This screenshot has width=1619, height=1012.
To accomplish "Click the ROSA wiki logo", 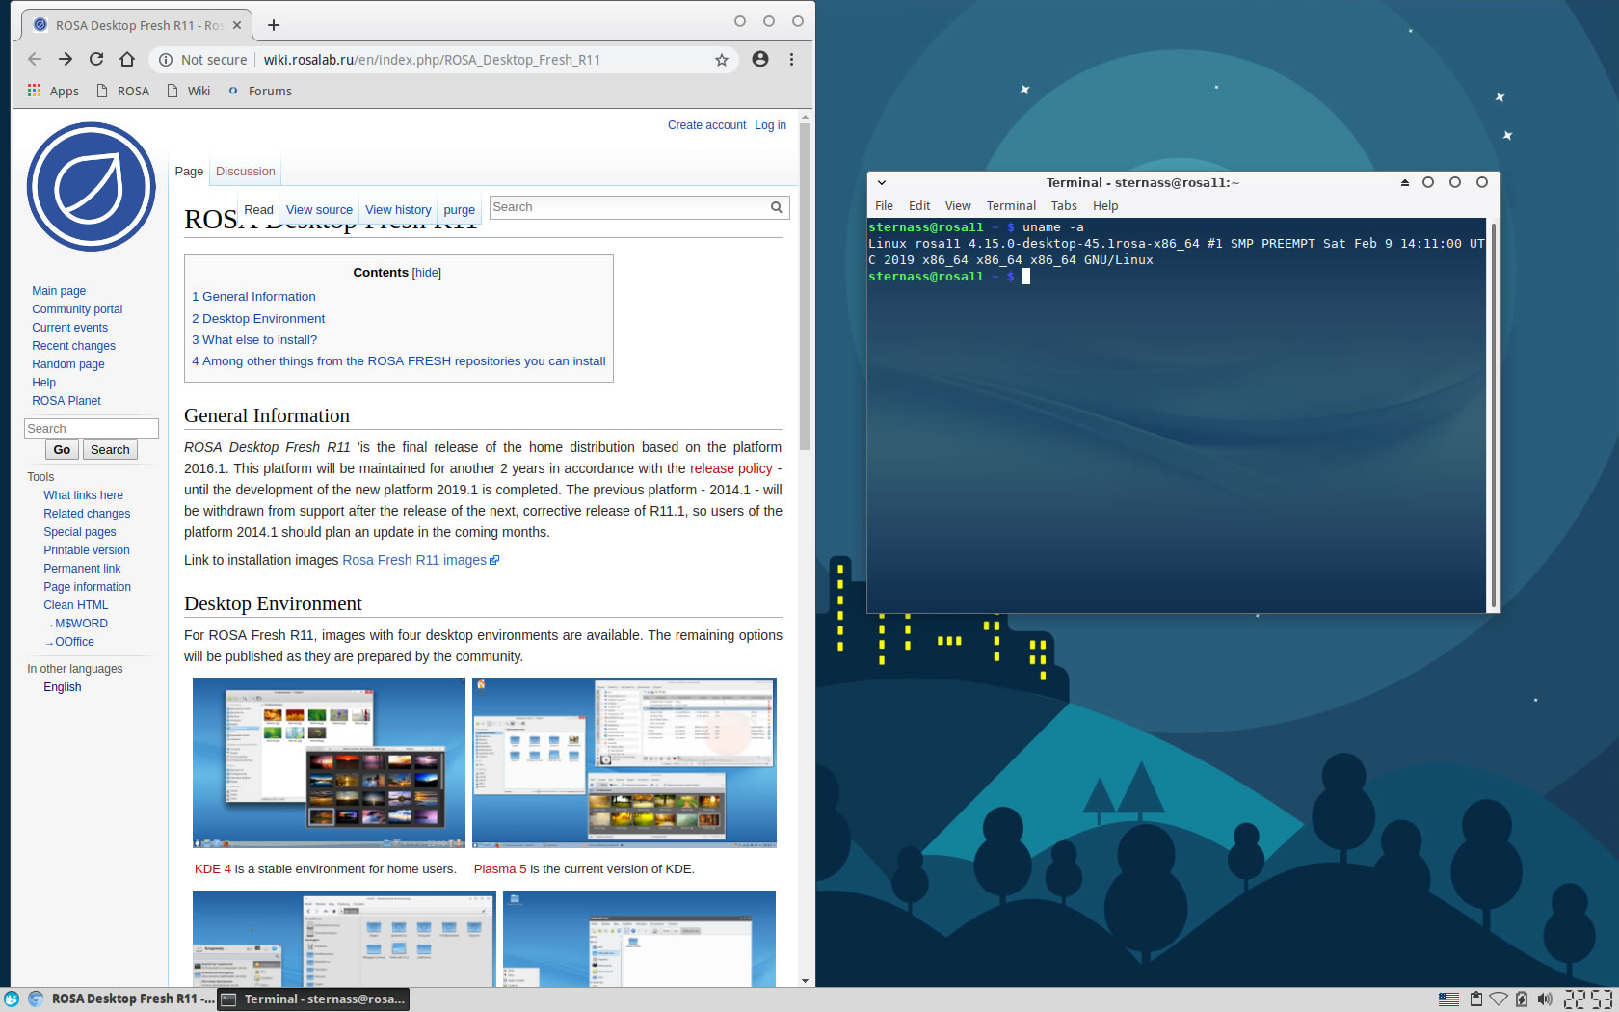I will pyautogui.click(x=92, y=187).
